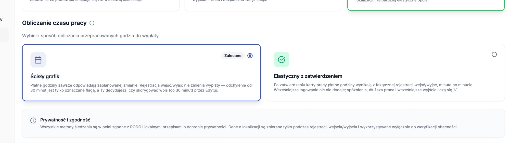The image size is (510, 143).
Task: Click the Zalecane badge
Action: point(233,56)
